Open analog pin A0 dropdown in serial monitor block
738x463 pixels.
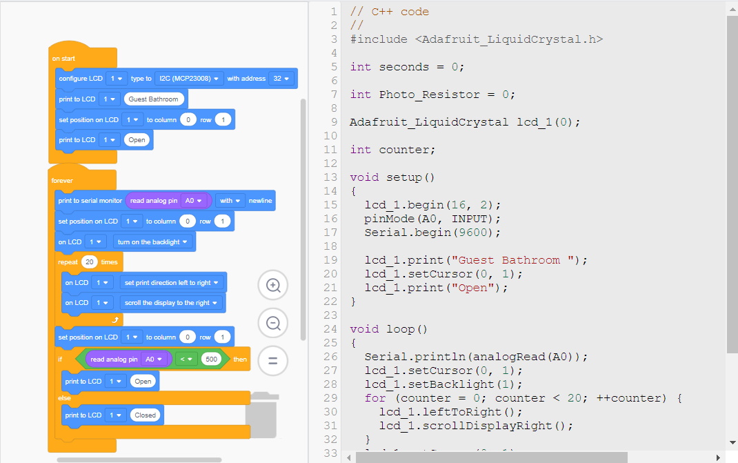(193, 201)
